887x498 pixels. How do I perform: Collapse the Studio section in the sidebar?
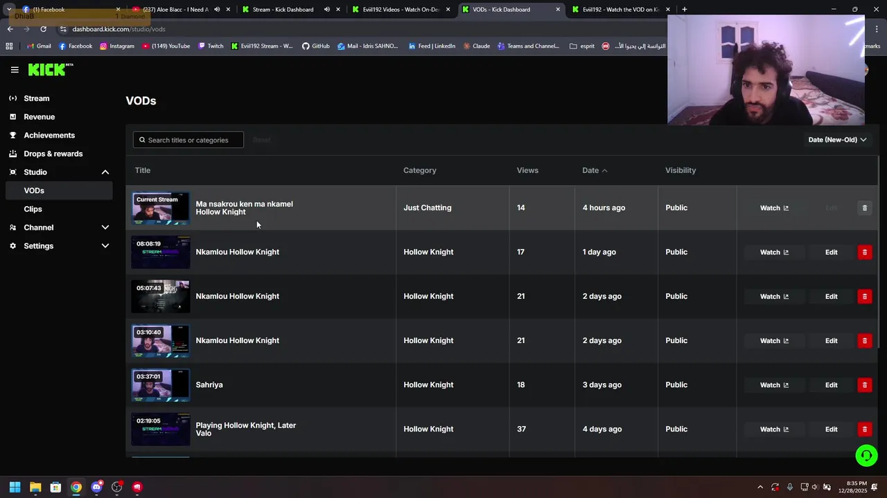point(105,172)
